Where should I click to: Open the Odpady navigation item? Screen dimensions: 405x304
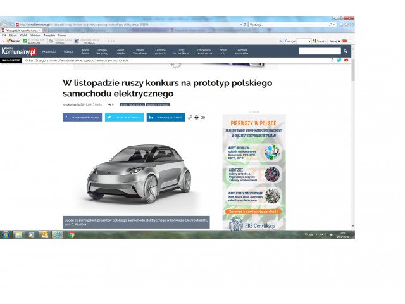pos(68,51)
